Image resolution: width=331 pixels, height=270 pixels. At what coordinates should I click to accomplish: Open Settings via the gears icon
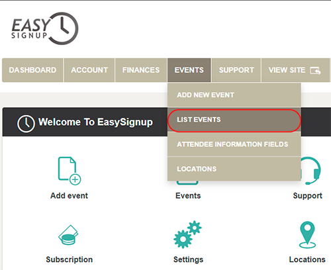(188, 234)
